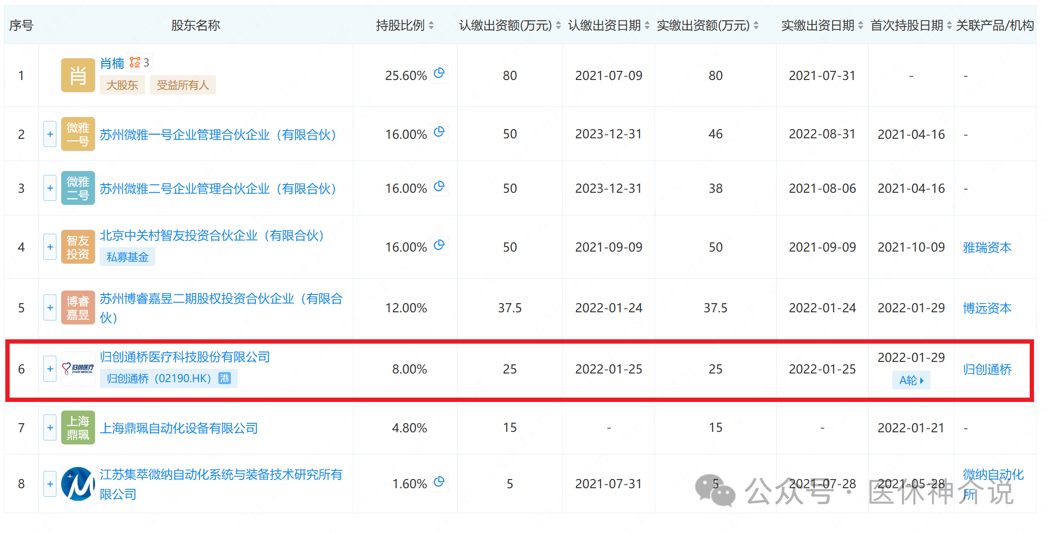Click the 归创通桥 (02190.HK) stock tag

click(x=168, y=378)
